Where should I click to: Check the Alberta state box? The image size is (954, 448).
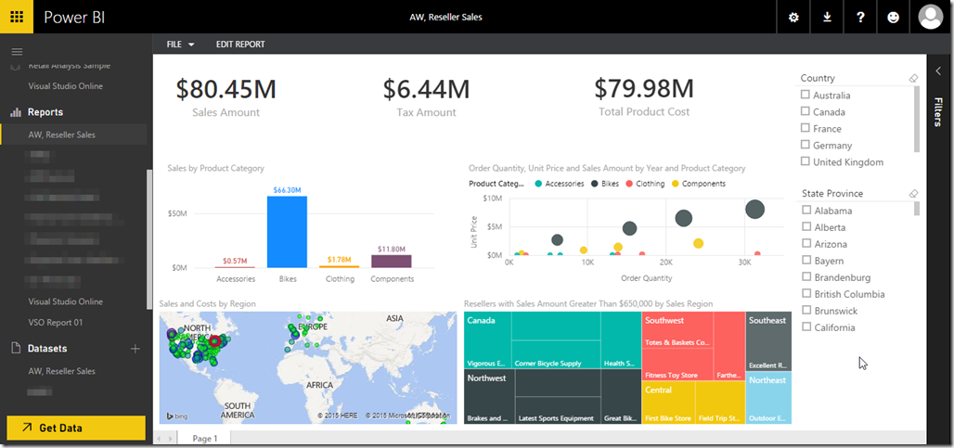[806, 226]
